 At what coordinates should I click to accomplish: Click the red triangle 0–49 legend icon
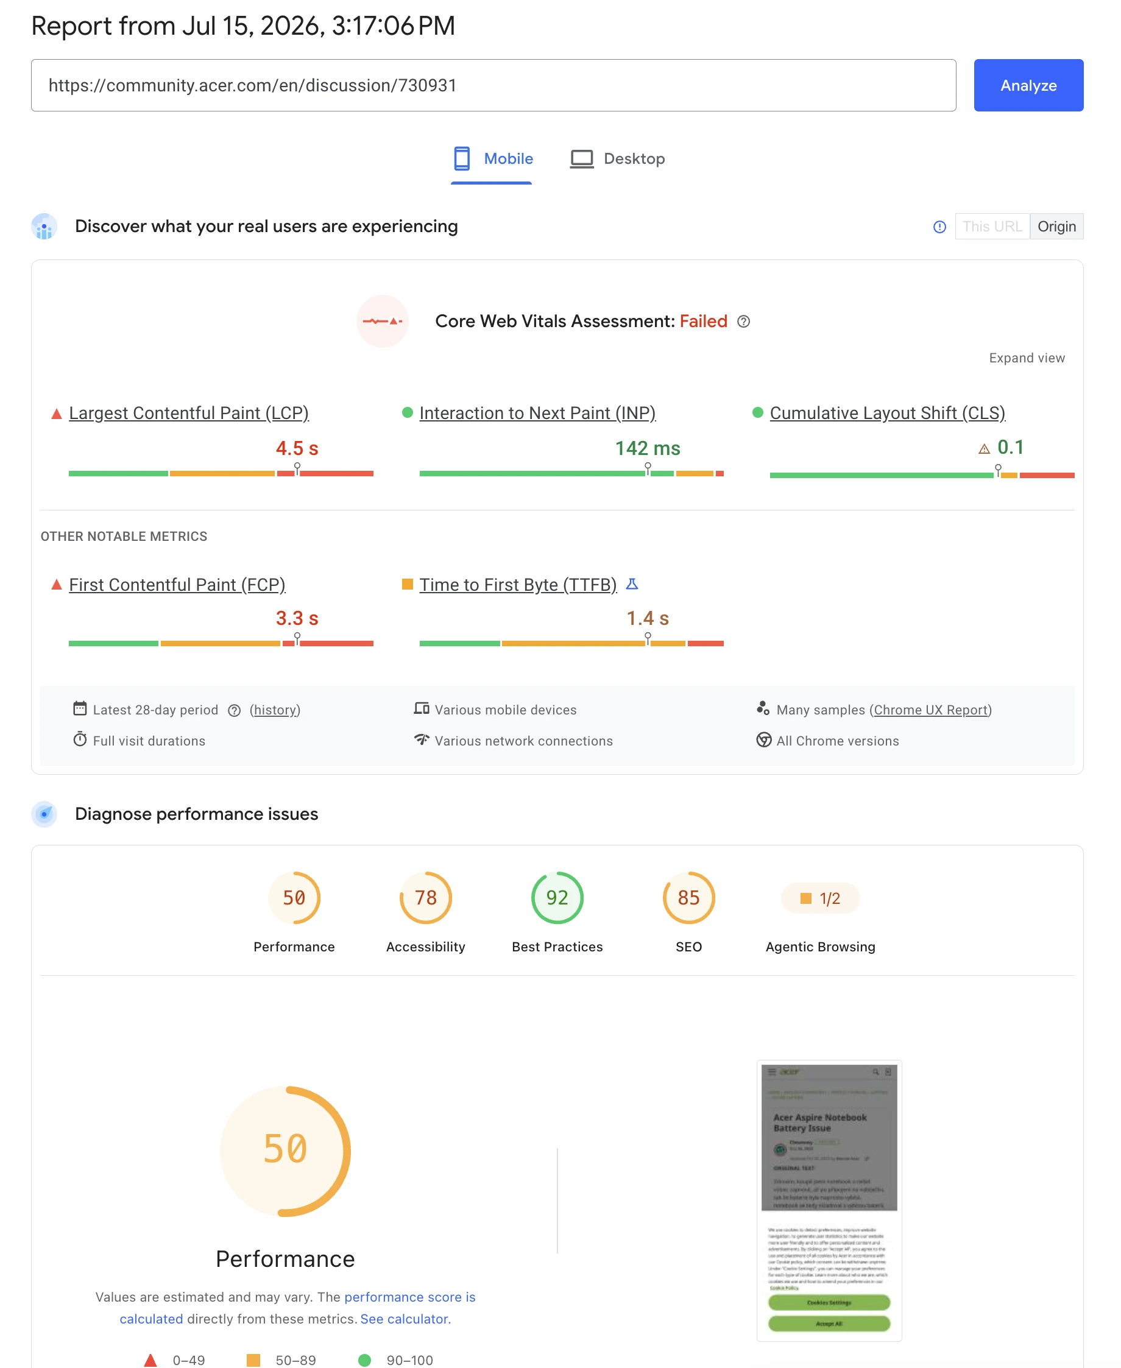[x=150, y=1361]
